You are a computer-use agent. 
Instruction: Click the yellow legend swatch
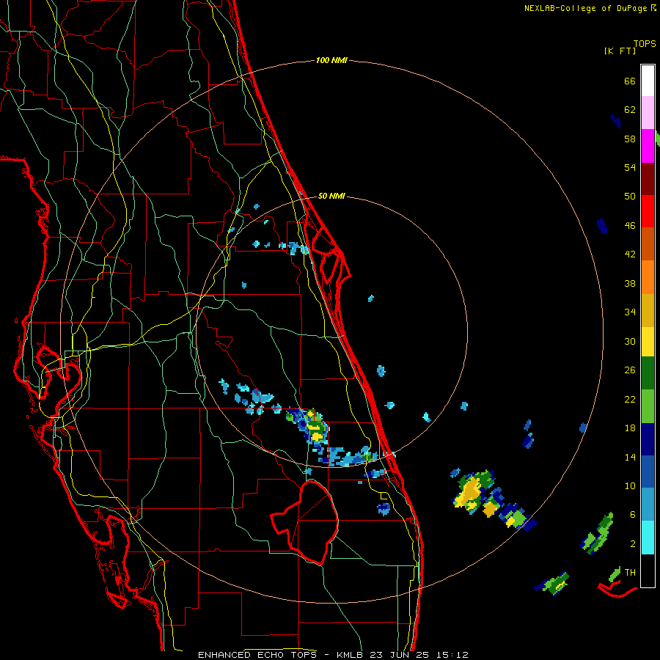point(648,342)
